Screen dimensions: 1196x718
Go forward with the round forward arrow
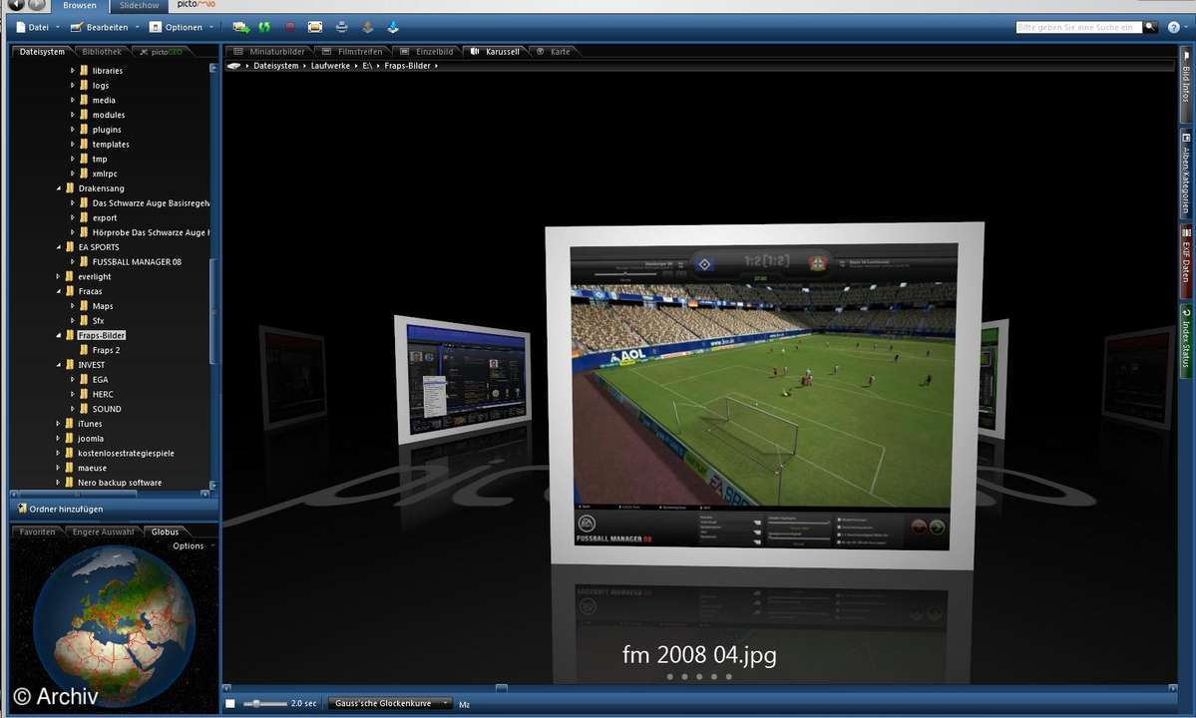pyautogui.click(x=37, y=5)
